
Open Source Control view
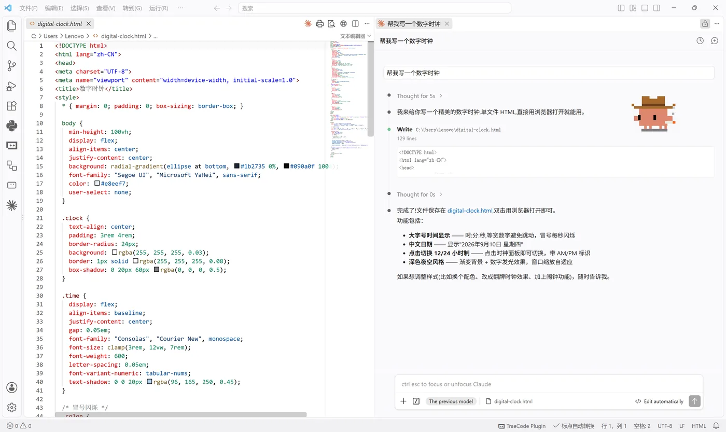tap(11, 66)
